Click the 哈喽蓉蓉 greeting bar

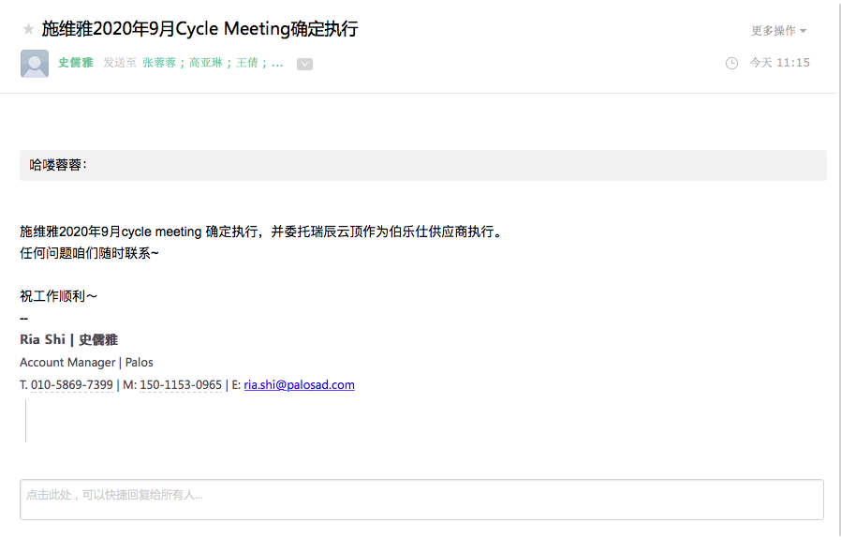[422, 165]
